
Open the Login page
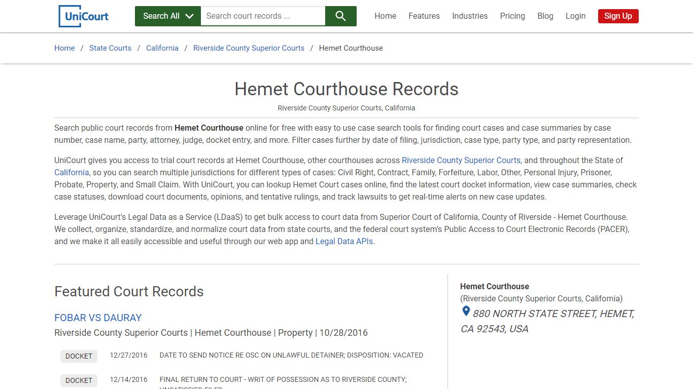click(575, 16)
